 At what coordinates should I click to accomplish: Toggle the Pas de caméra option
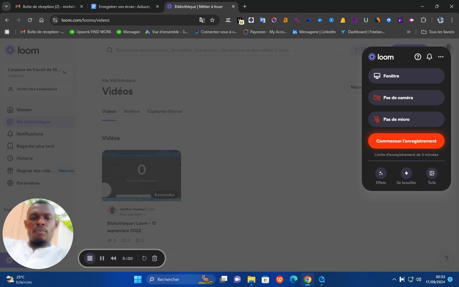406,98
